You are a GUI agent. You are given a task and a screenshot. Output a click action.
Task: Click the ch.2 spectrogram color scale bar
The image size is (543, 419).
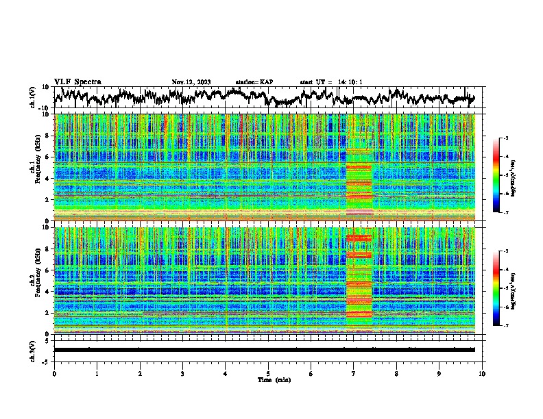496,288
